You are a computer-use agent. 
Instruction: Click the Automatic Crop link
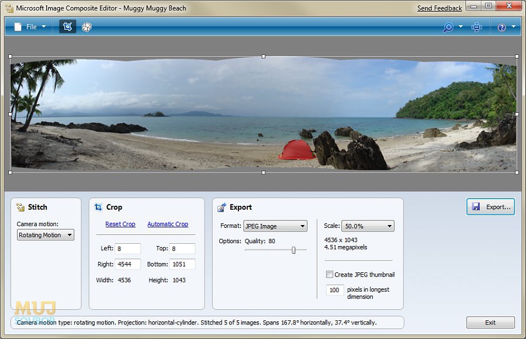(168, 224)
